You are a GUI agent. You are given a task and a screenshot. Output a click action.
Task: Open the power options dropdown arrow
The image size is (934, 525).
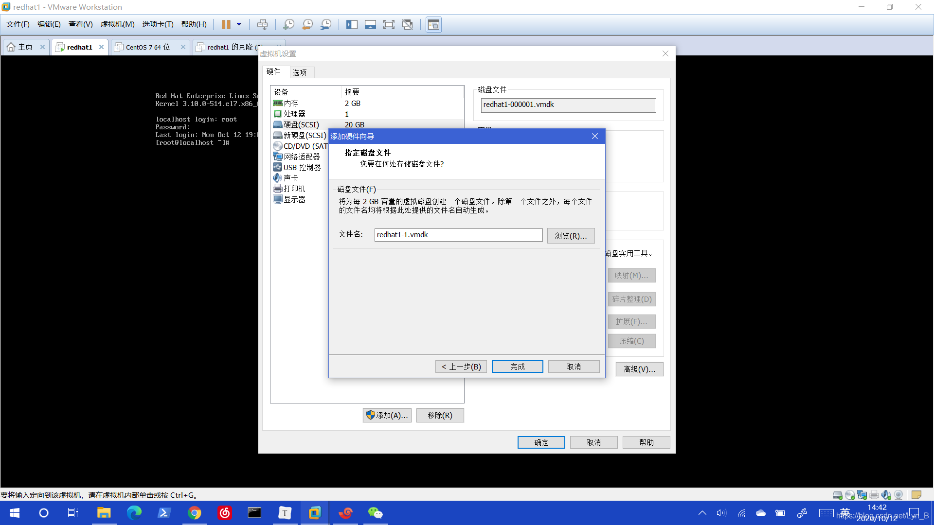(x=239, y=24)
